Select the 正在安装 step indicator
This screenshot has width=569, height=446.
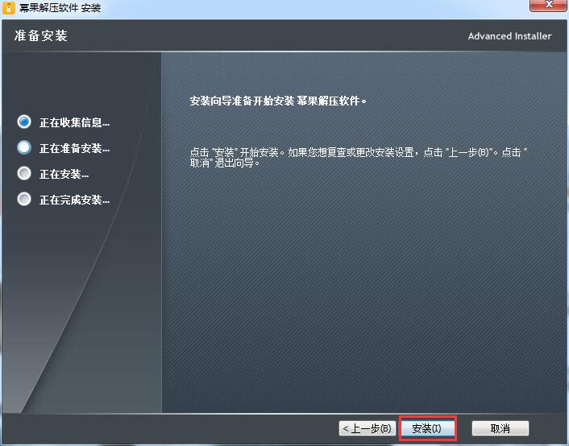click(x=24, y=173)
